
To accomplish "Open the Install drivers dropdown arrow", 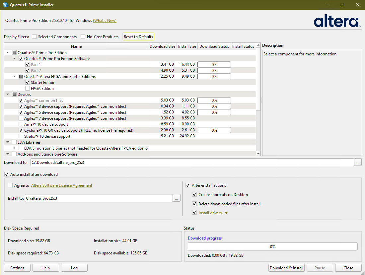I will click(227, 213).
